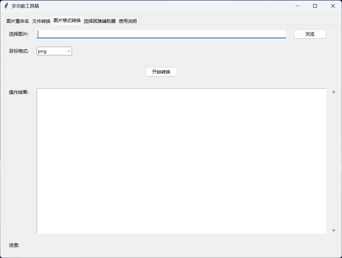
Task: Click the feather app icon in title bar
Action: click(x=6, y=6)
